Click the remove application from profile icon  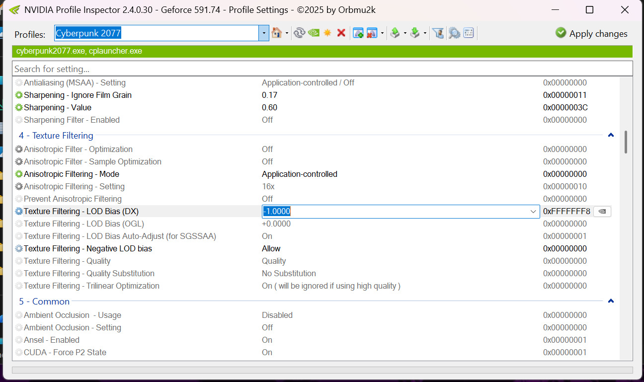coord(372,33)
